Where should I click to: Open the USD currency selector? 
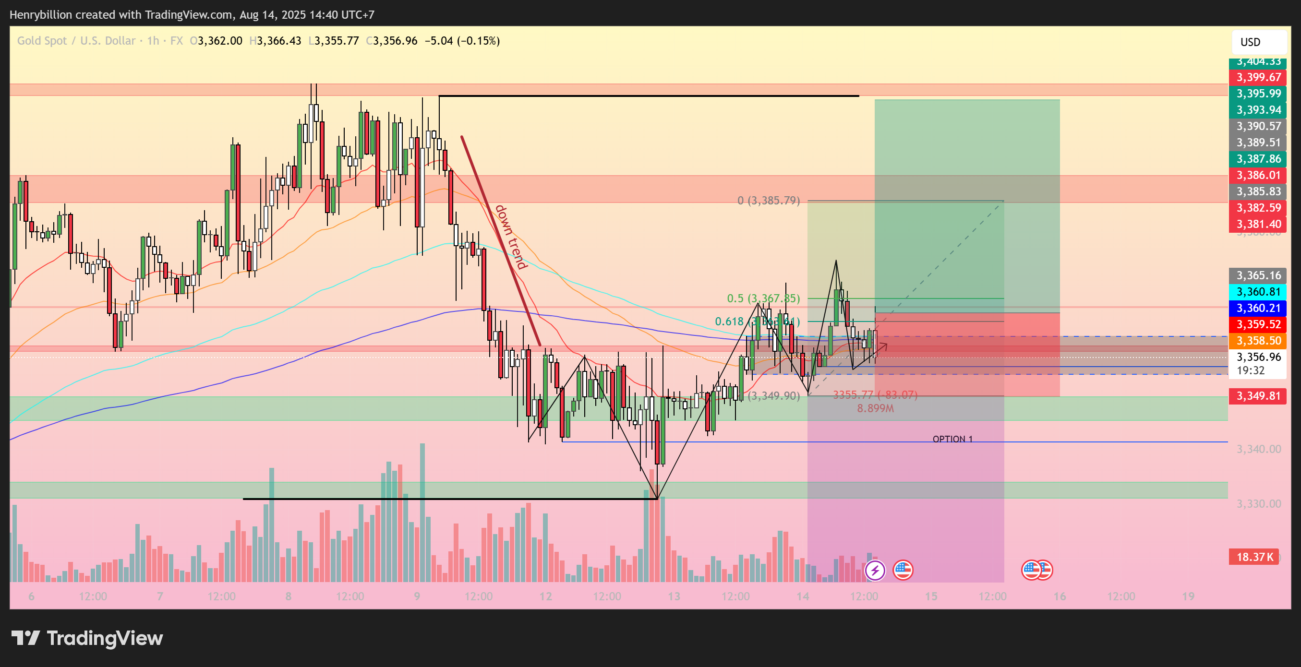(x=1259, y=42)
